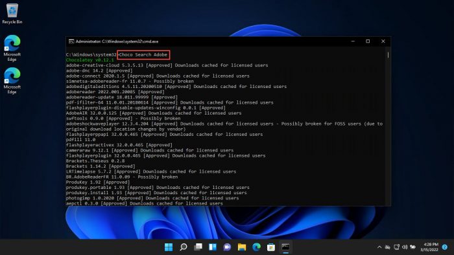Click the 'C:\Windows\system32' prompt text
The width and height of the screenshot is (454, 255).
click(x=91, y=54)
